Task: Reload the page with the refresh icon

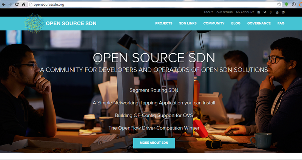Action: pyautogui.click(x=17, y=4)
